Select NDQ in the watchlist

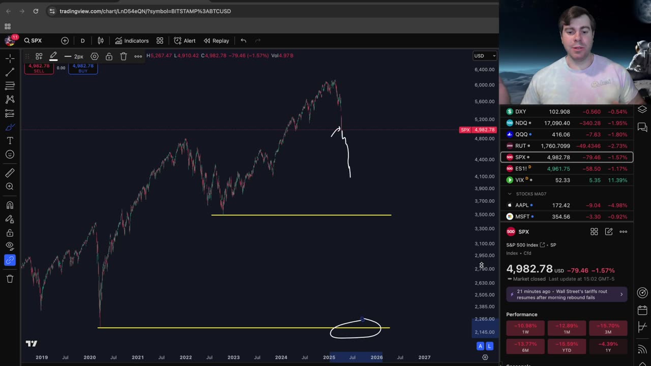pyautogui.click(x=567, y=123)
